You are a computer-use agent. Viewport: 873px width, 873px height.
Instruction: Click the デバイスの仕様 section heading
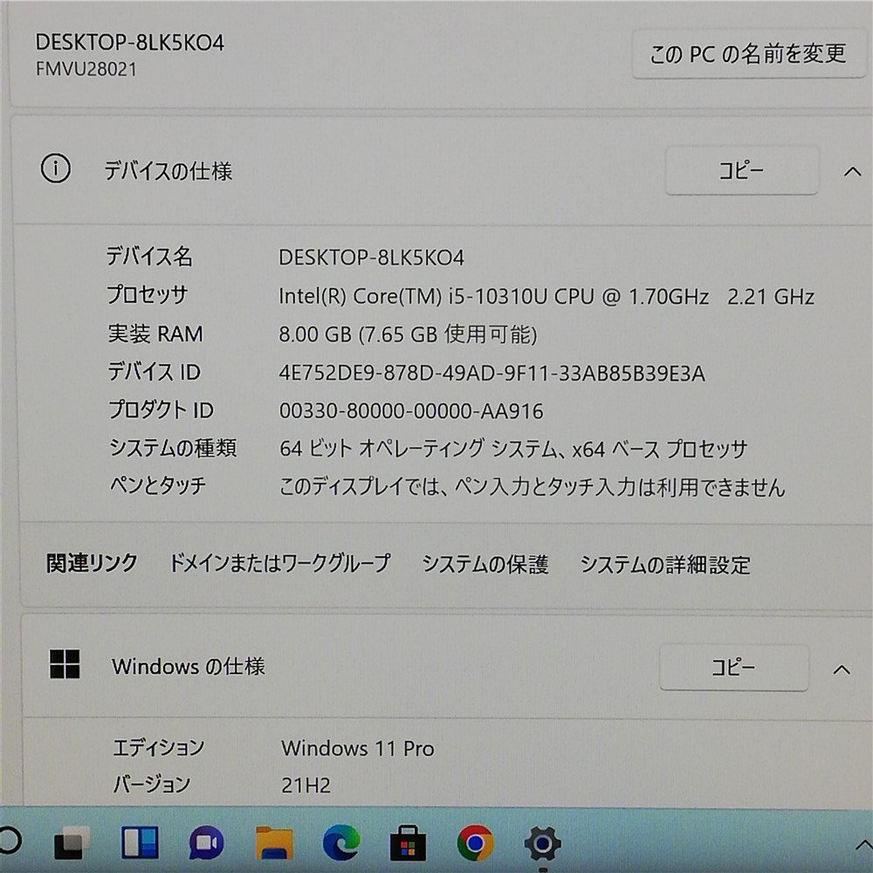coord(168,171)
